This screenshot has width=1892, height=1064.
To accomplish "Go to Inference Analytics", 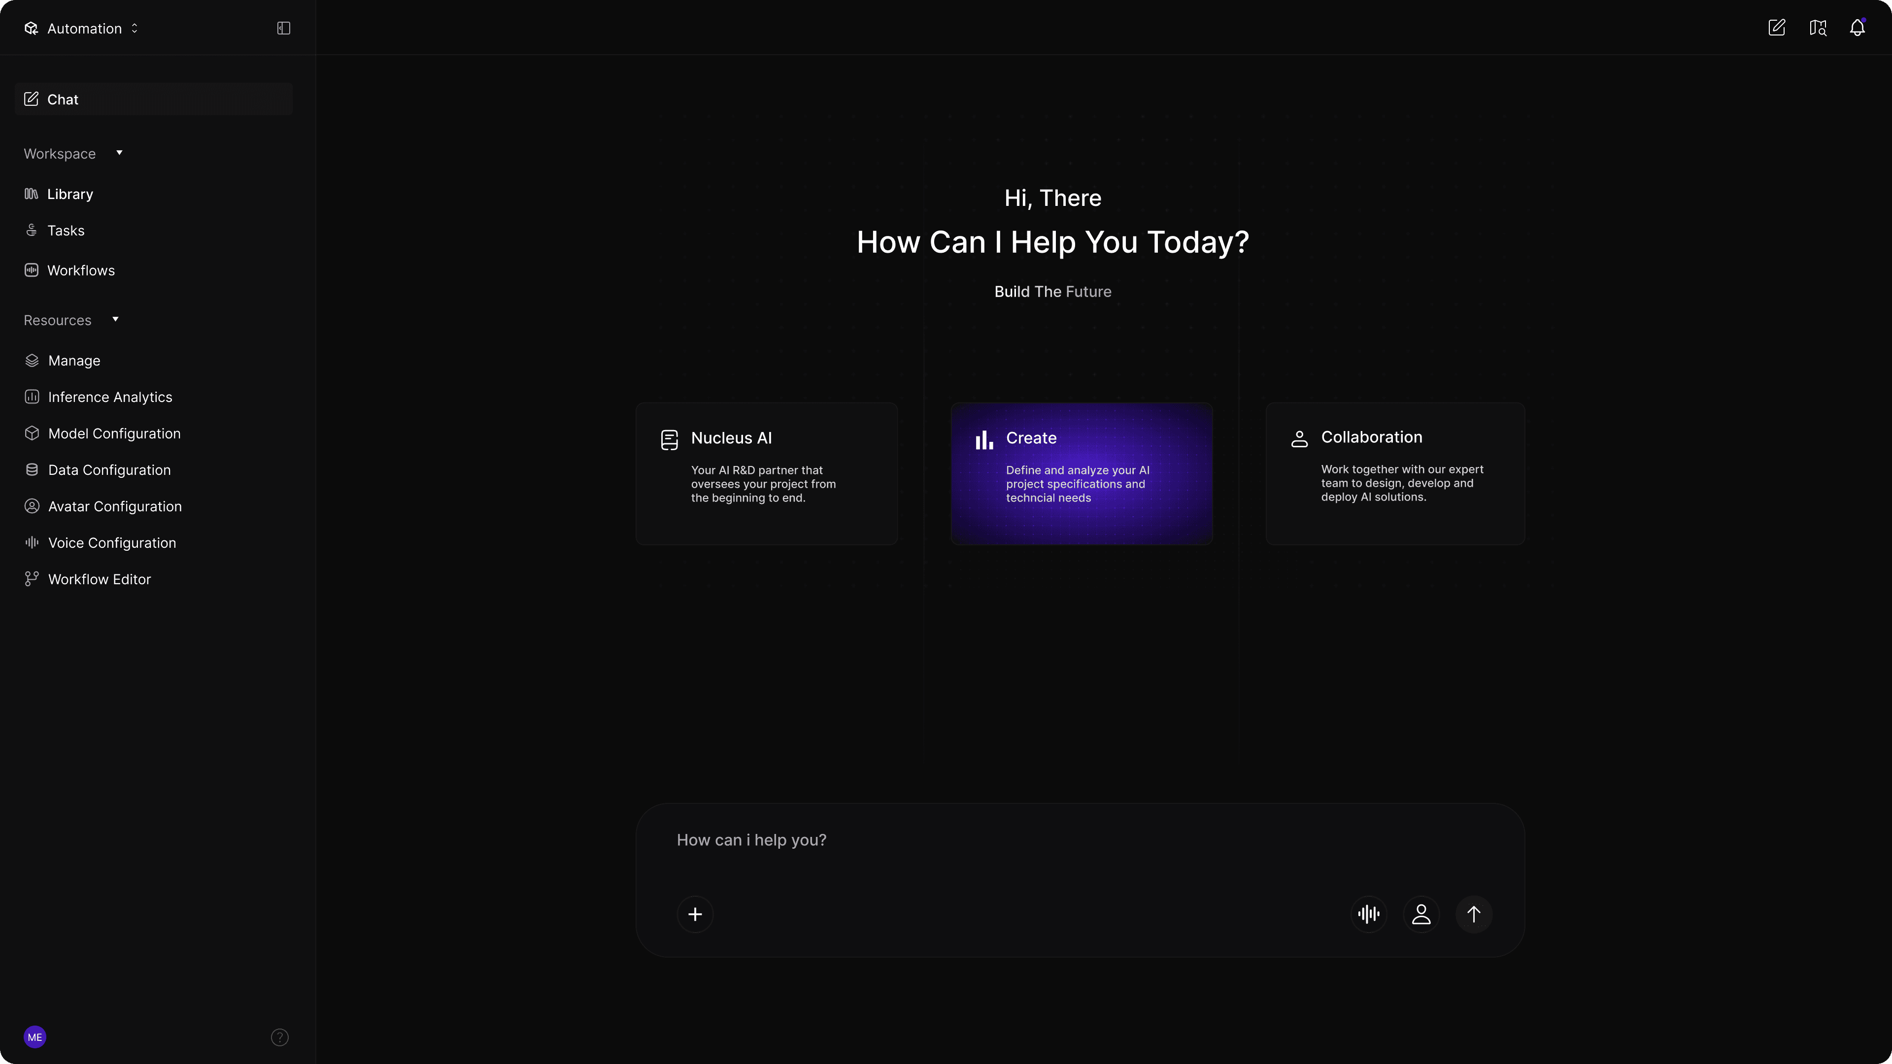I will 109,397.
